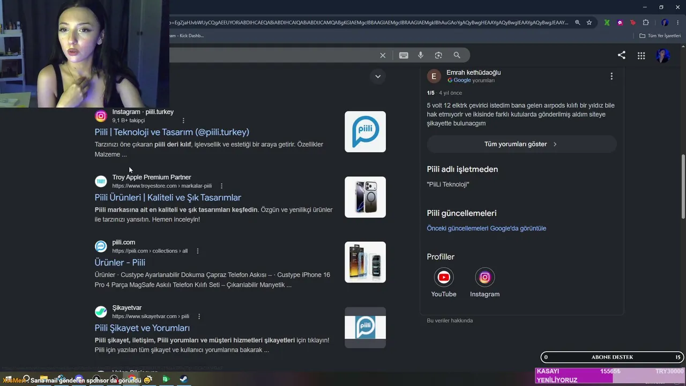This screenshot has height=386, width=686.
Task: Open the phone case thumbnail for Troy result
Action: (365, 197)
